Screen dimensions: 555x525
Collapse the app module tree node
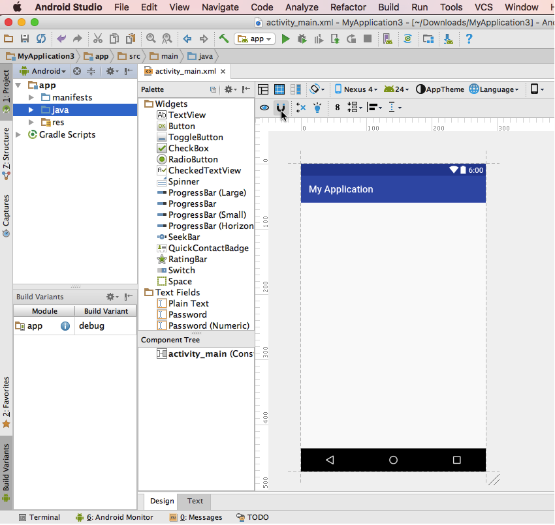pyautogui.click(x=18, y=85)
